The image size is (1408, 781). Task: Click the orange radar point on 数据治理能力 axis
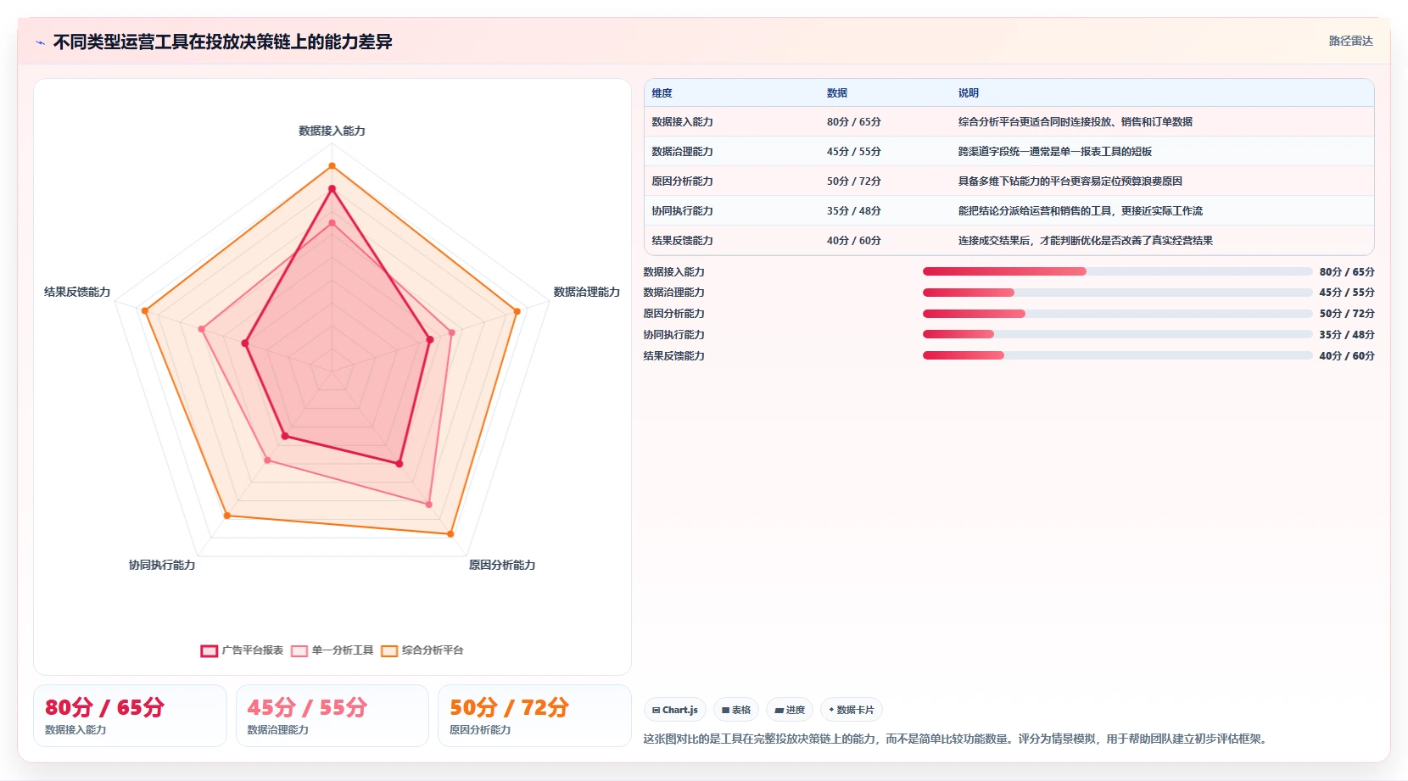[x=517, y=311]
